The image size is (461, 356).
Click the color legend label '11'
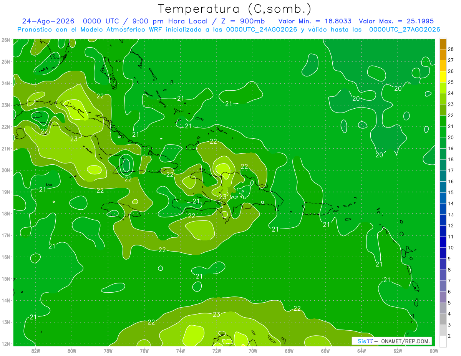(x=451, y=237)
